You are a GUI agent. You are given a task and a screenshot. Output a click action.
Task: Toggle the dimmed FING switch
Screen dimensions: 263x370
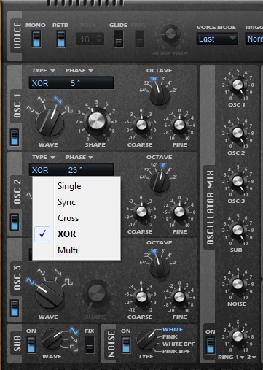(x=139, y=39)
